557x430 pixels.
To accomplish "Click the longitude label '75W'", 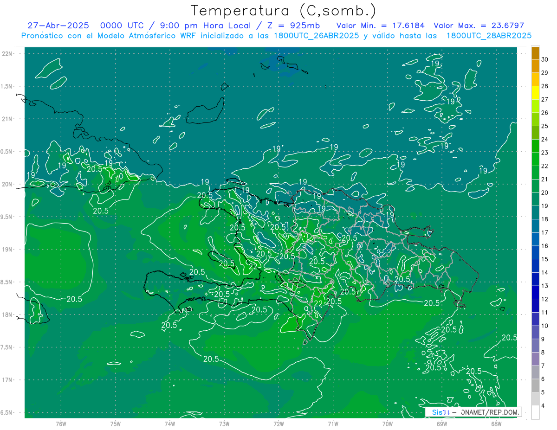I will pos(116,424).
